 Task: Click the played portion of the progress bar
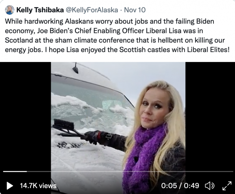tap(15, 172)
